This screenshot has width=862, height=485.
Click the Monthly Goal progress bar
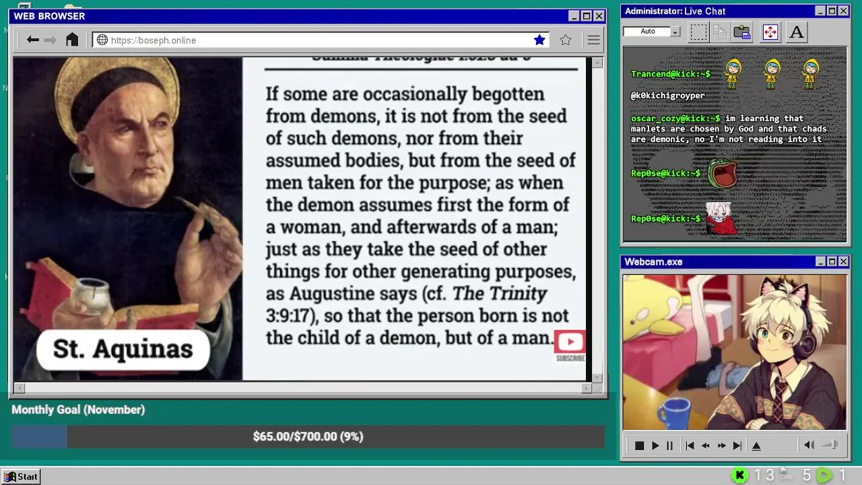coord(308,437)
